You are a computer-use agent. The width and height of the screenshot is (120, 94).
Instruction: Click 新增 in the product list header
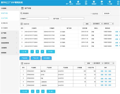(x=89, y=63)
